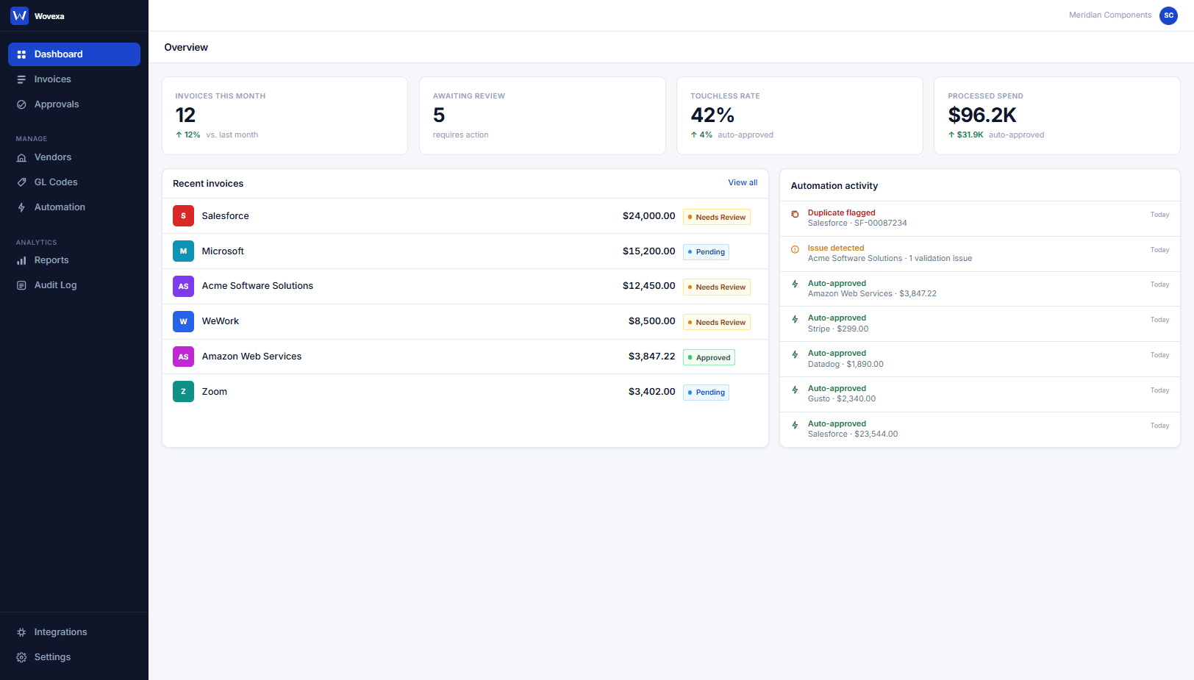
Task: Click the Approved badge on Amazon Web Services
Action: [x=708, y=357]
